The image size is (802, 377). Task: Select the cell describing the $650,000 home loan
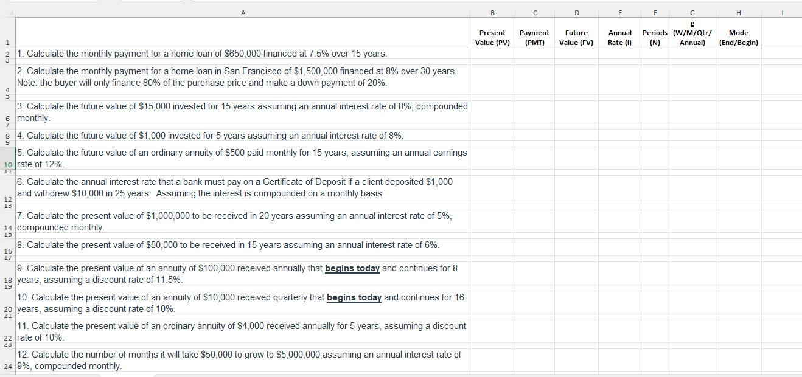tap(243, 54)
